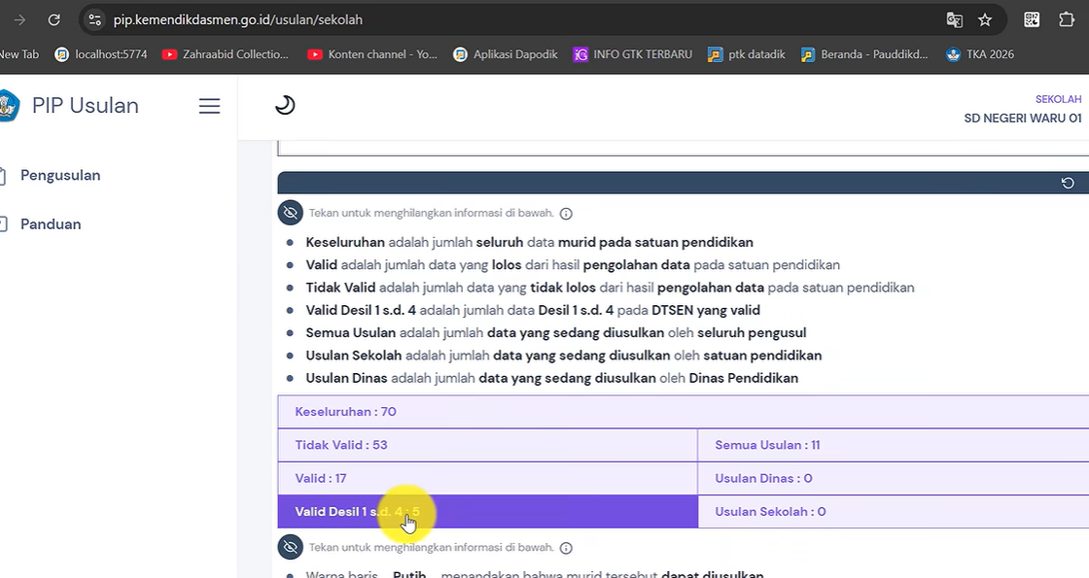Image resolution: width=1089 pixels, height=578 pixels.
Task: Hide the row color info via lower eye-slash icon
Action: point(291,548)
